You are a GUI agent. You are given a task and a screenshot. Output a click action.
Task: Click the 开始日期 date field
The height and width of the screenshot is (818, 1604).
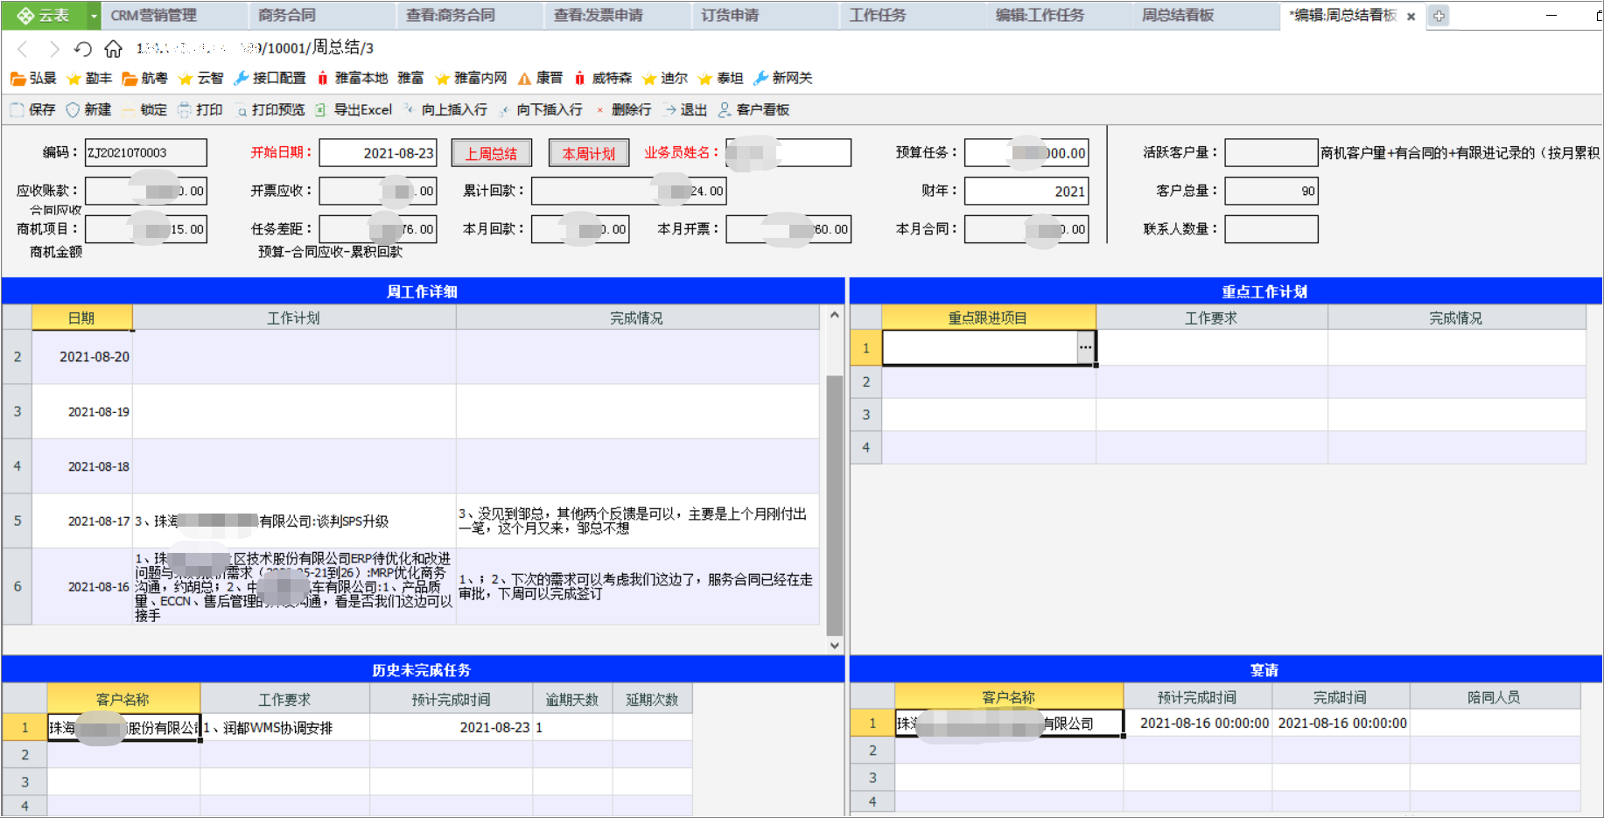pos(378,152)
